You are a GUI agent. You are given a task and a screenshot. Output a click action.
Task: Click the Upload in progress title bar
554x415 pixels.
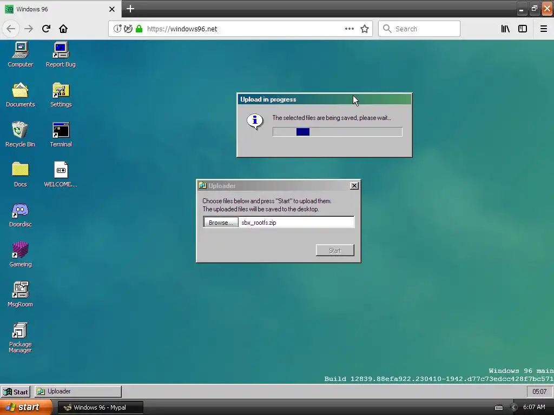pyautogui.click(x=325, y=99)
